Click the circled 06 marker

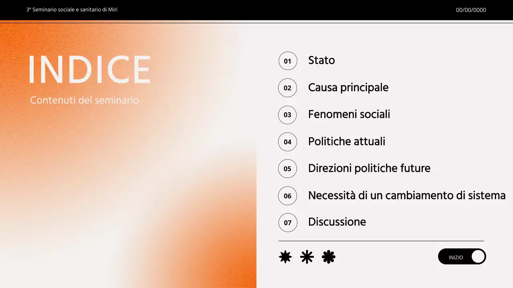288,196
